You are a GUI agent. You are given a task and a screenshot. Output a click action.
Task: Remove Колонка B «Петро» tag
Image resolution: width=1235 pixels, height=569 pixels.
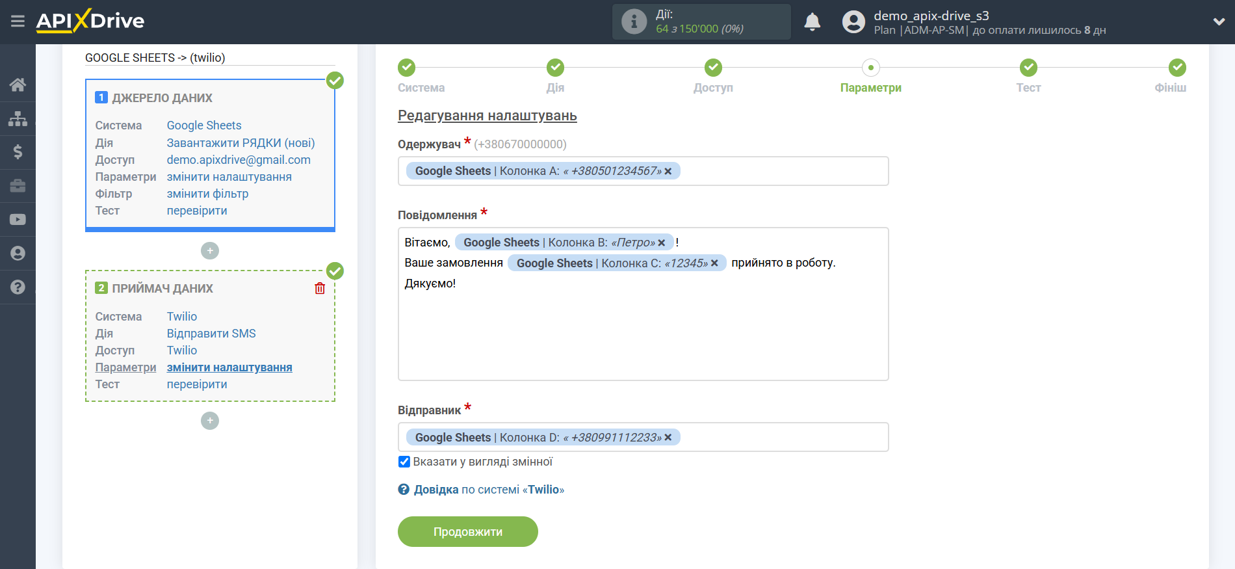[662, 243]
